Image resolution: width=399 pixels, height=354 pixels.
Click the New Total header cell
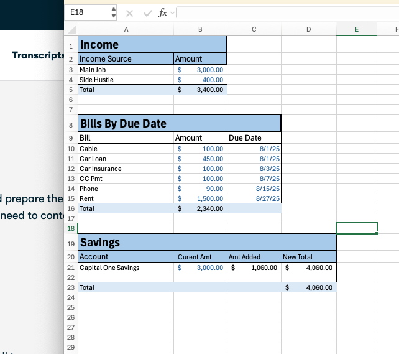tap(309, 257)
